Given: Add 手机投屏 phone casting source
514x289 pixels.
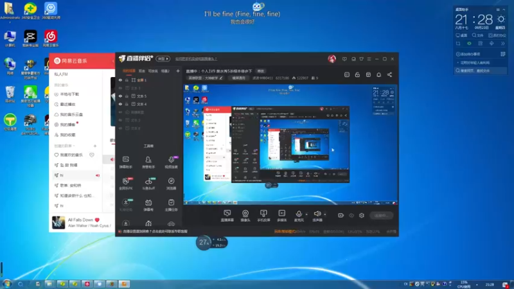Looking at the screenshot, I should pyautogui.click(x=263, y=216).
